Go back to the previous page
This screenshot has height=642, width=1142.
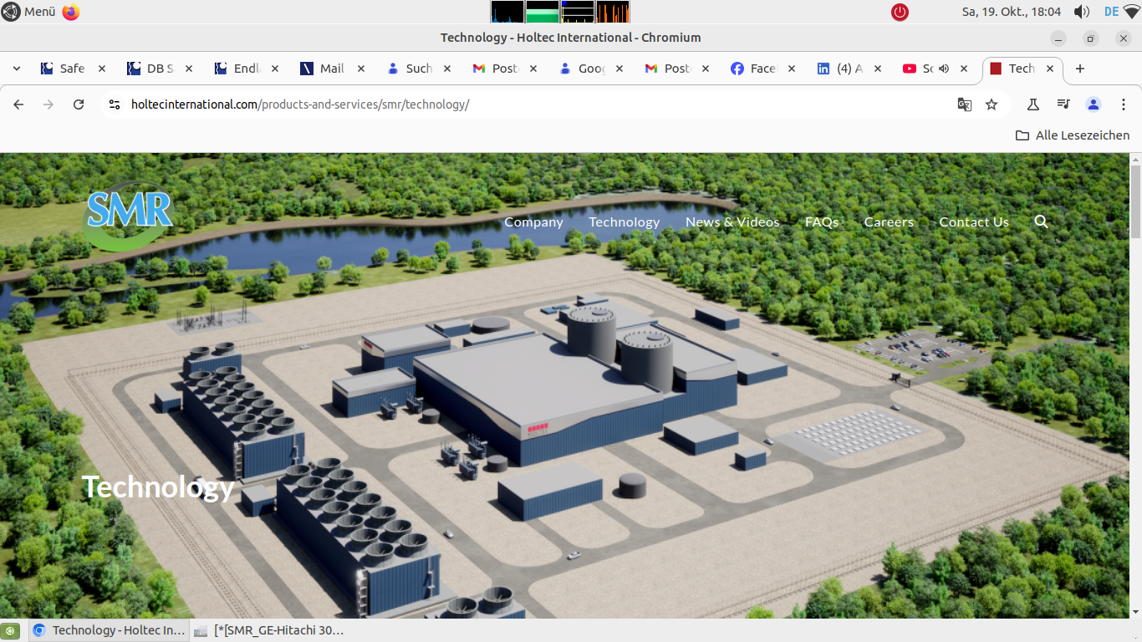tap(18, 104)
